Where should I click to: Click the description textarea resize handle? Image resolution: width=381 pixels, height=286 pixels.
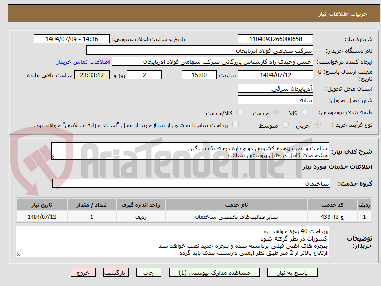click(54, 157)
